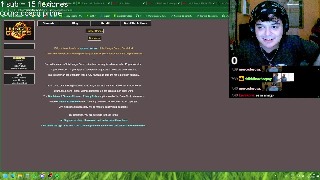Open the Windows Start menu
The height and width of the screenshot is (180, 320).
click(x=5, y=176)
